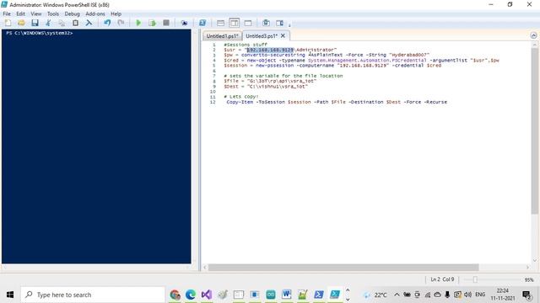Show the Command Add-on pane icon

(x=279, y=23)
